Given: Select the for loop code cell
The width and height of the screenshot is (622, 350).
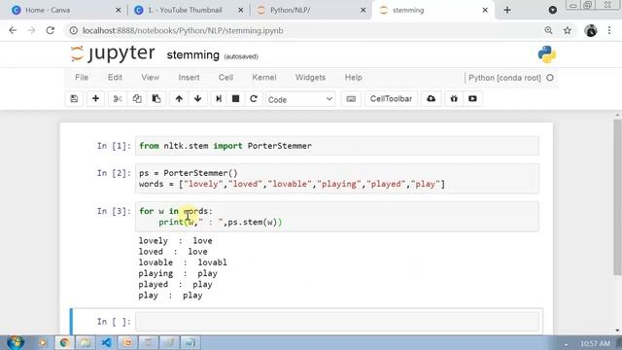Looking at the screenshot, I should click(x=337, y=217).
